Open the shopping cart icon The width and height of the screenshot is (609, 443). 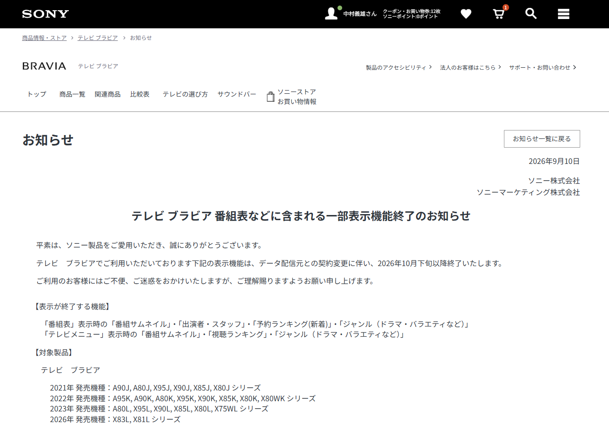point(499,13)
